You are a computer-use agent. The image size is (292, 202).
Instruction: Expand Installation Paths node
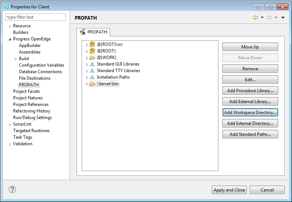(x=87, y=78)
